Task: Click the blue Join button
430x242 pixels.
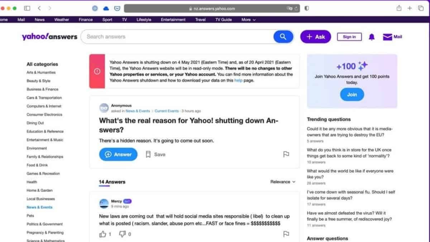Action: click(352, 94)
